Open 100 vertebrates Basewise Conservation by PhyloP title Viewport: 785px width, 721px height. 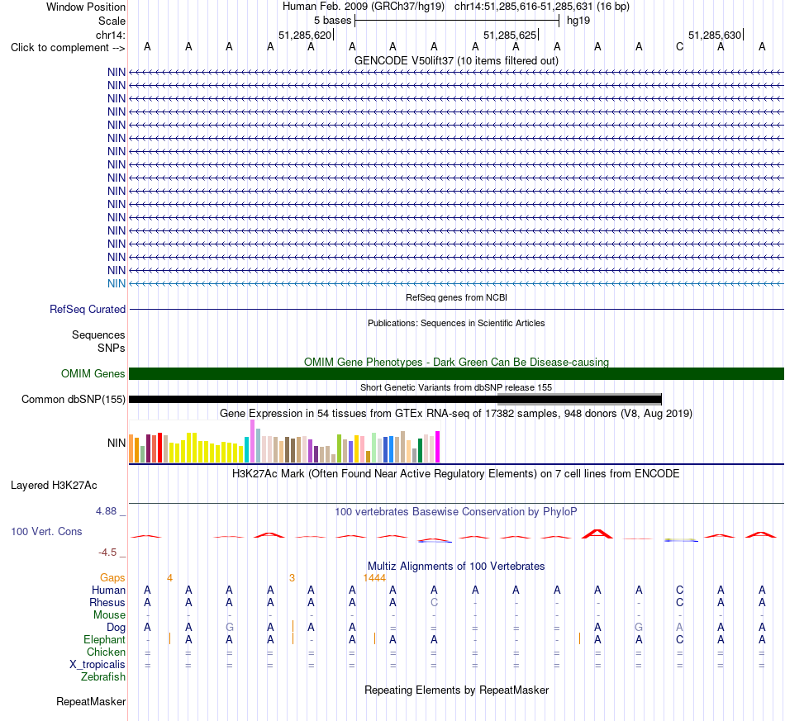(x=456, y=511)
